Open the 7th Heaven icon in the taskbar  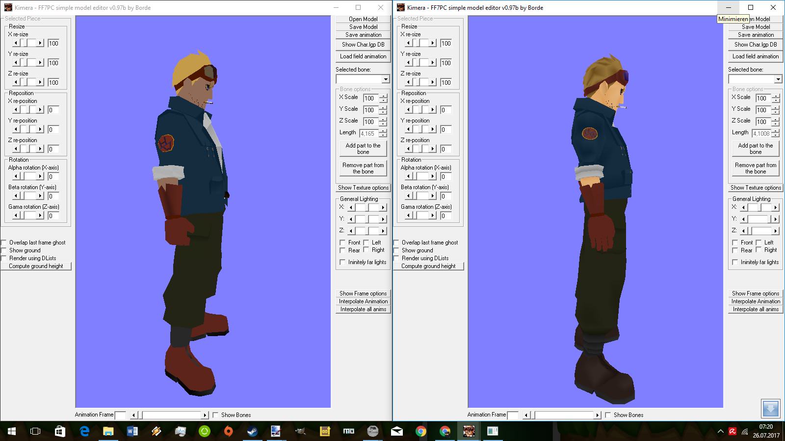click(372, 431)
